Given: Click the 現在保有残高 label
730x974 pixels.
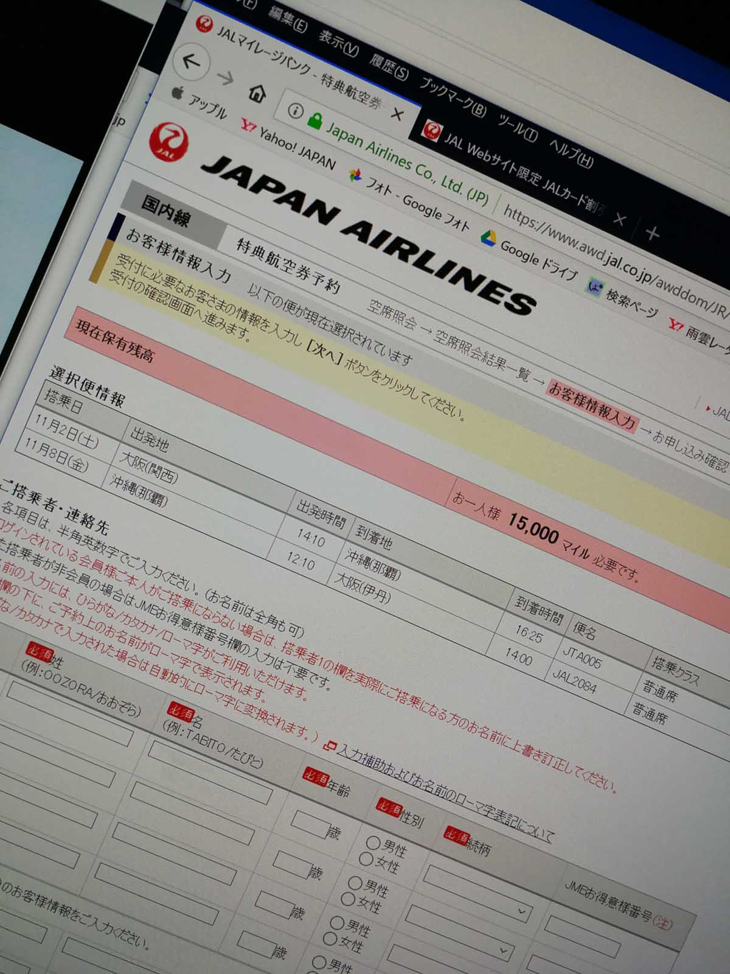Looking at the screenshot, I should [113, 342].
